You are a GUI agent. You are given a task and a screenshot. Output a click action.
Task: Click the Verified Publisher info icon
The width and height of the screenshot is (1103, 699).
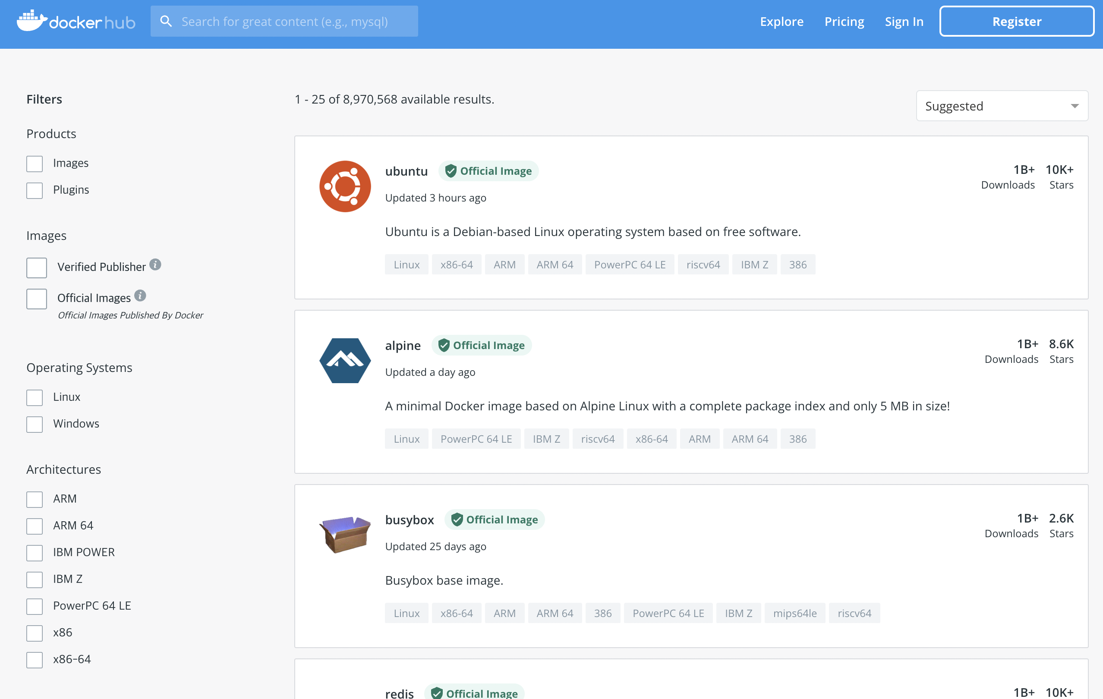tap(155, 265)
